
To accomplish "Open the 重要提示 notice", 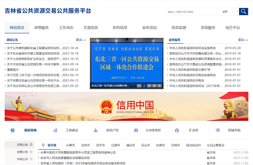I will (13, 70).
